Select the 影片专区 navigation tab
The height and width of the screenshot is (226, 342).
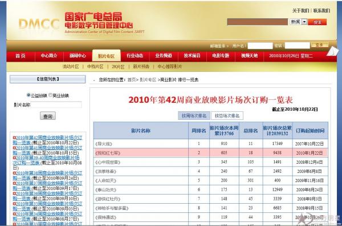pos(106,56)
